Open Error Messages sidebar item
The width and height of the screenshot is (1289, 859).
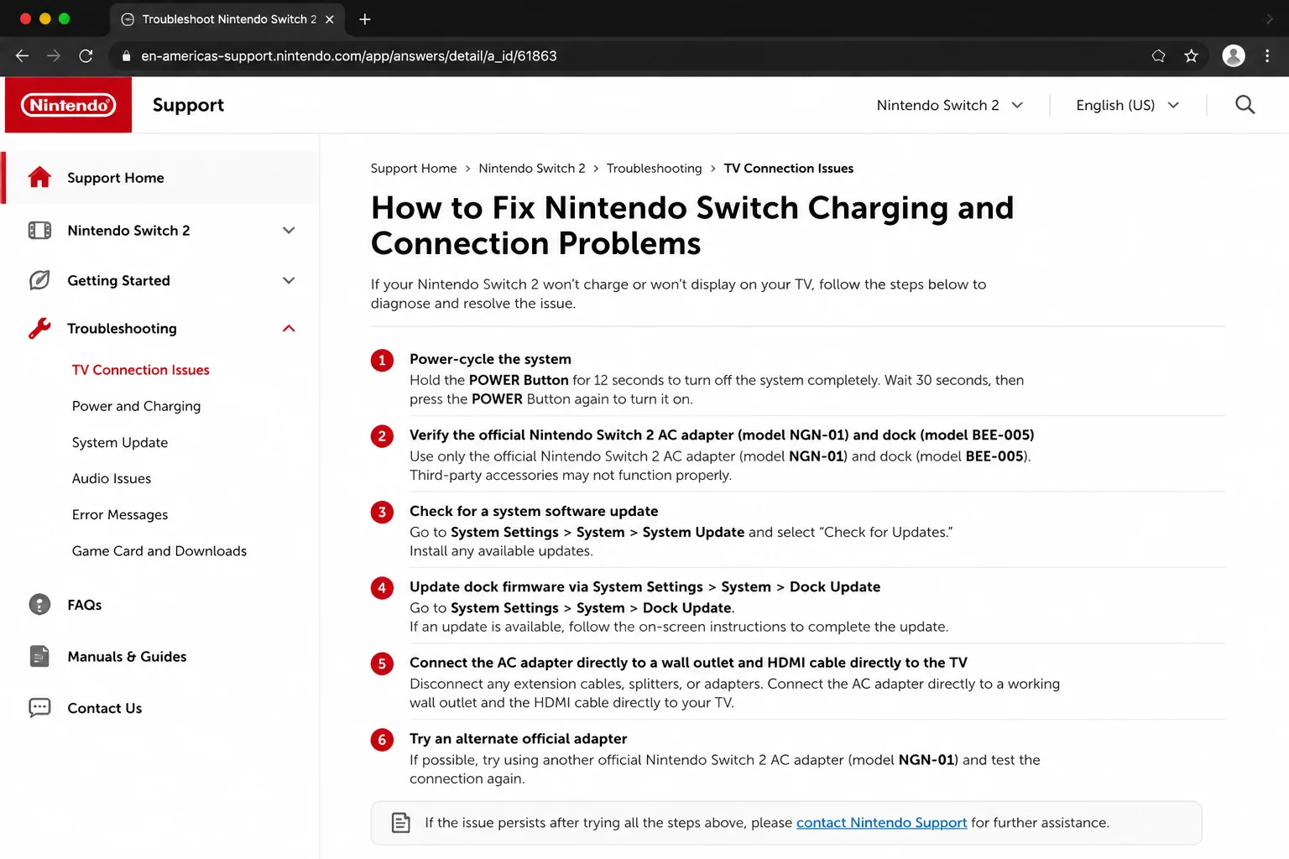point(120,514)
